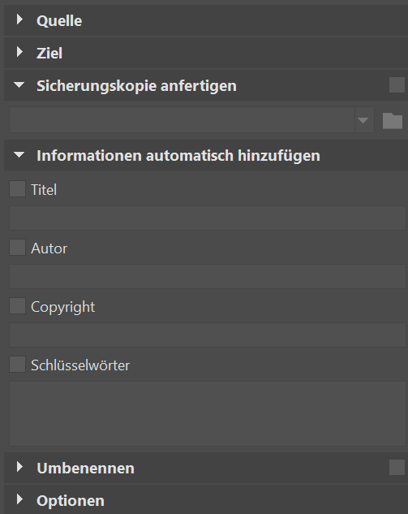Expand the Quelle section arrow

click(19, 19)
